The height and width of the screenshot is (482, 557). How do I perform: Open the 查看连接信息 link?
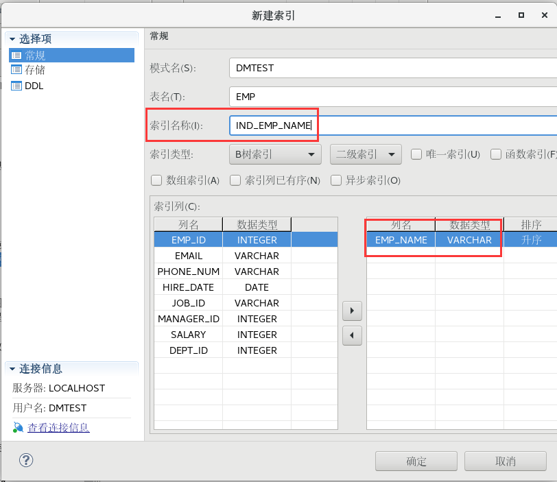point(58,427)
